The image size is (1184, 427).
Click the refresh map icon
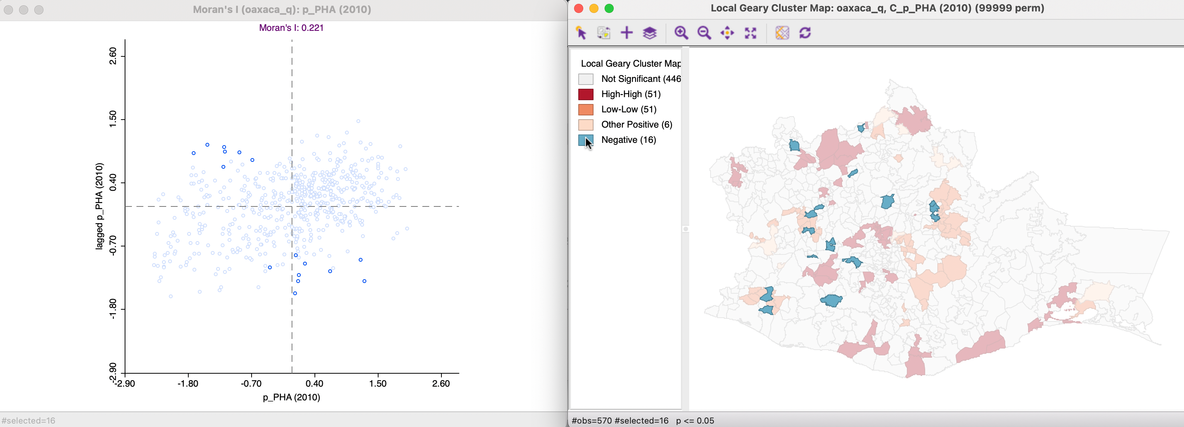pos(805,33)
